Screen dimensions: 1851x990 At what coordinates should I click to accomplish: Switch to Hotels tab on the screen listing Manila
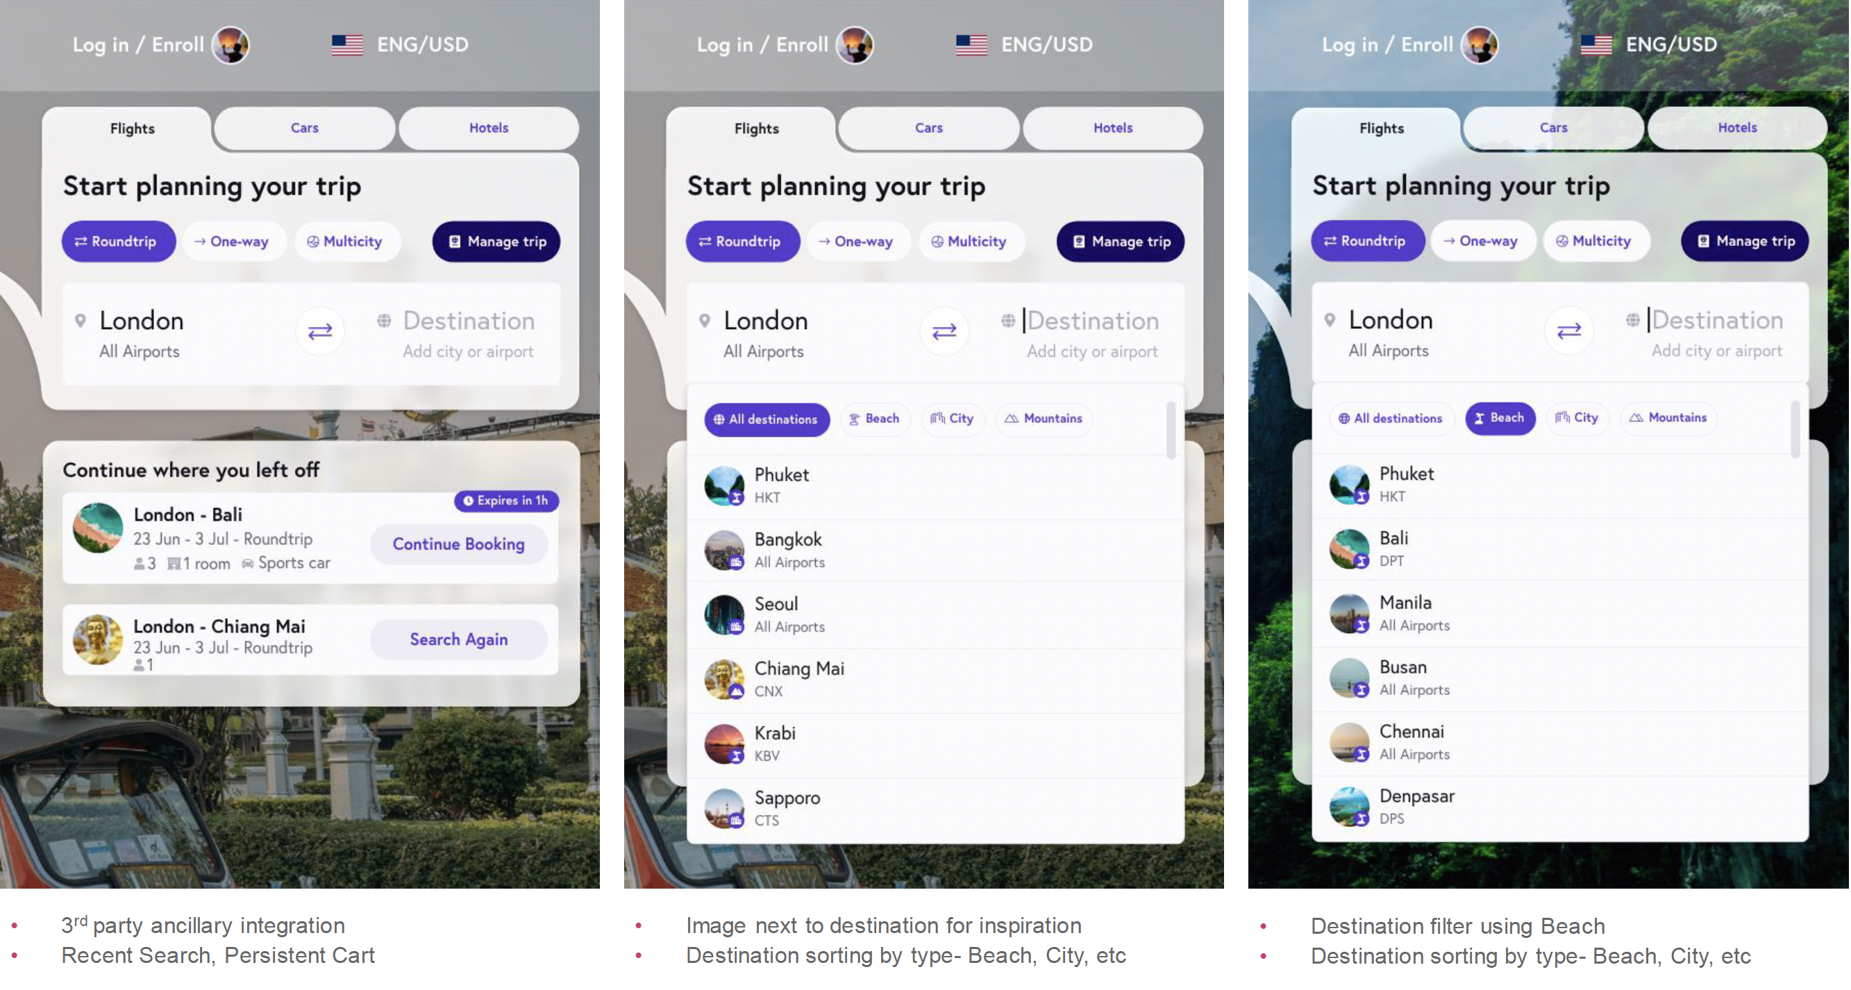click(1737, 128)
